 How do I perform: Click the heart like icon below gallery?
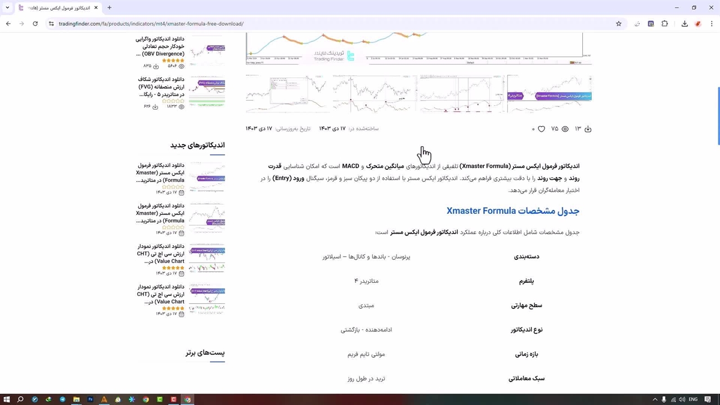point(541,129)
